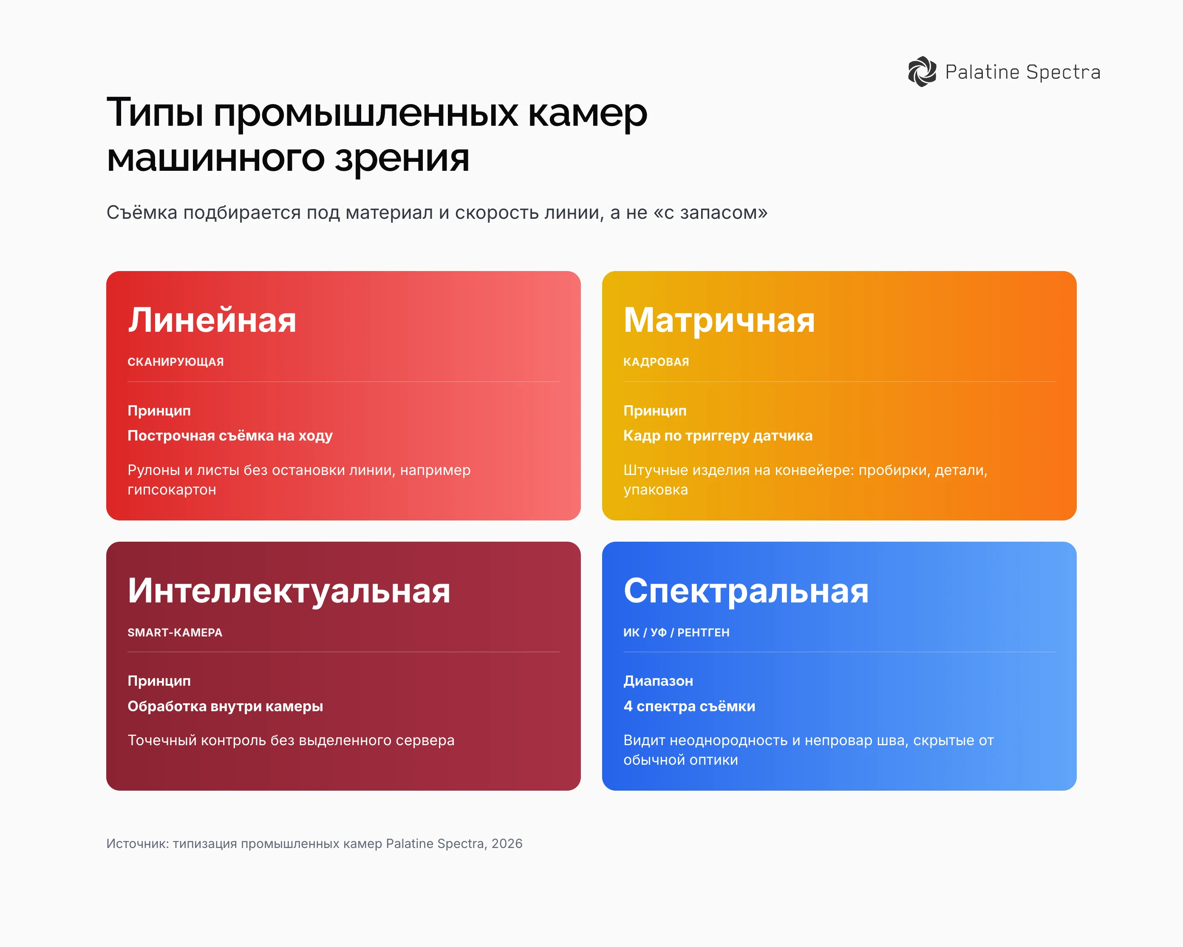Click the Palatine Spectra aperture logo icon
Screen dimensions: 1183x947
pyautogui.click(x=922, y=72)
